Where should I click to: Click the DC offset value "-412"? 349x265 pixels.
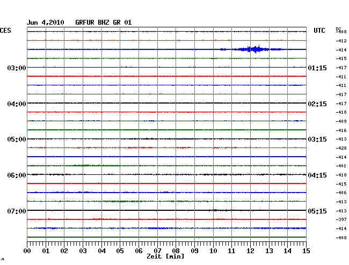coord(341,41)
